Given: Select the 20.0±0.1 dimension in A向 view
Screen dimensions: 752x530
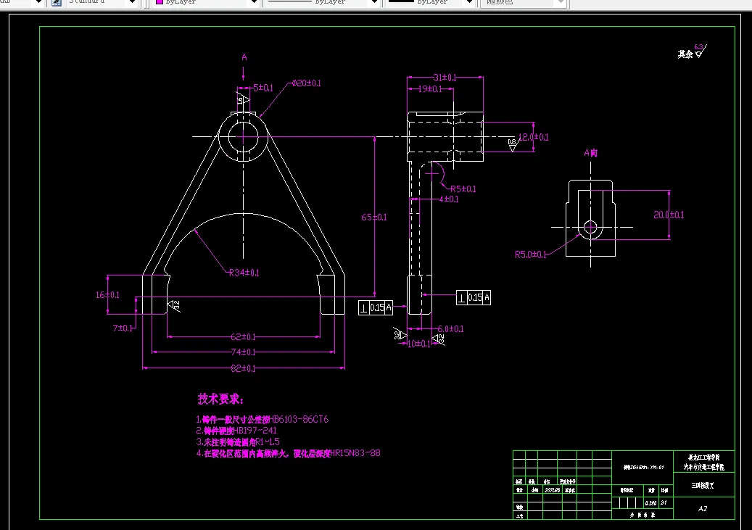Looking at the screenshot, I should (x=669, y=215).
